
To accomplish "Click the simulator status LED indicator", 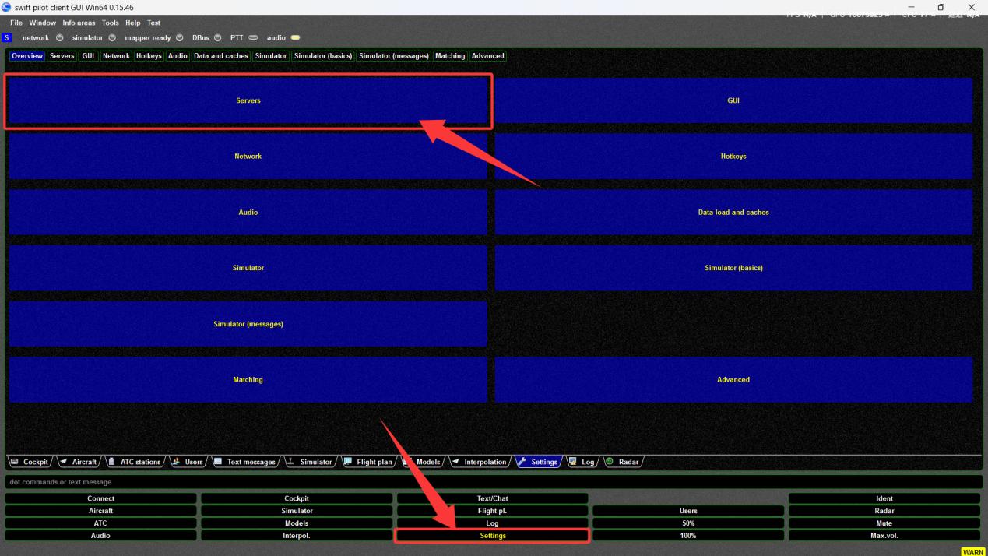I will tap(112, 37).
